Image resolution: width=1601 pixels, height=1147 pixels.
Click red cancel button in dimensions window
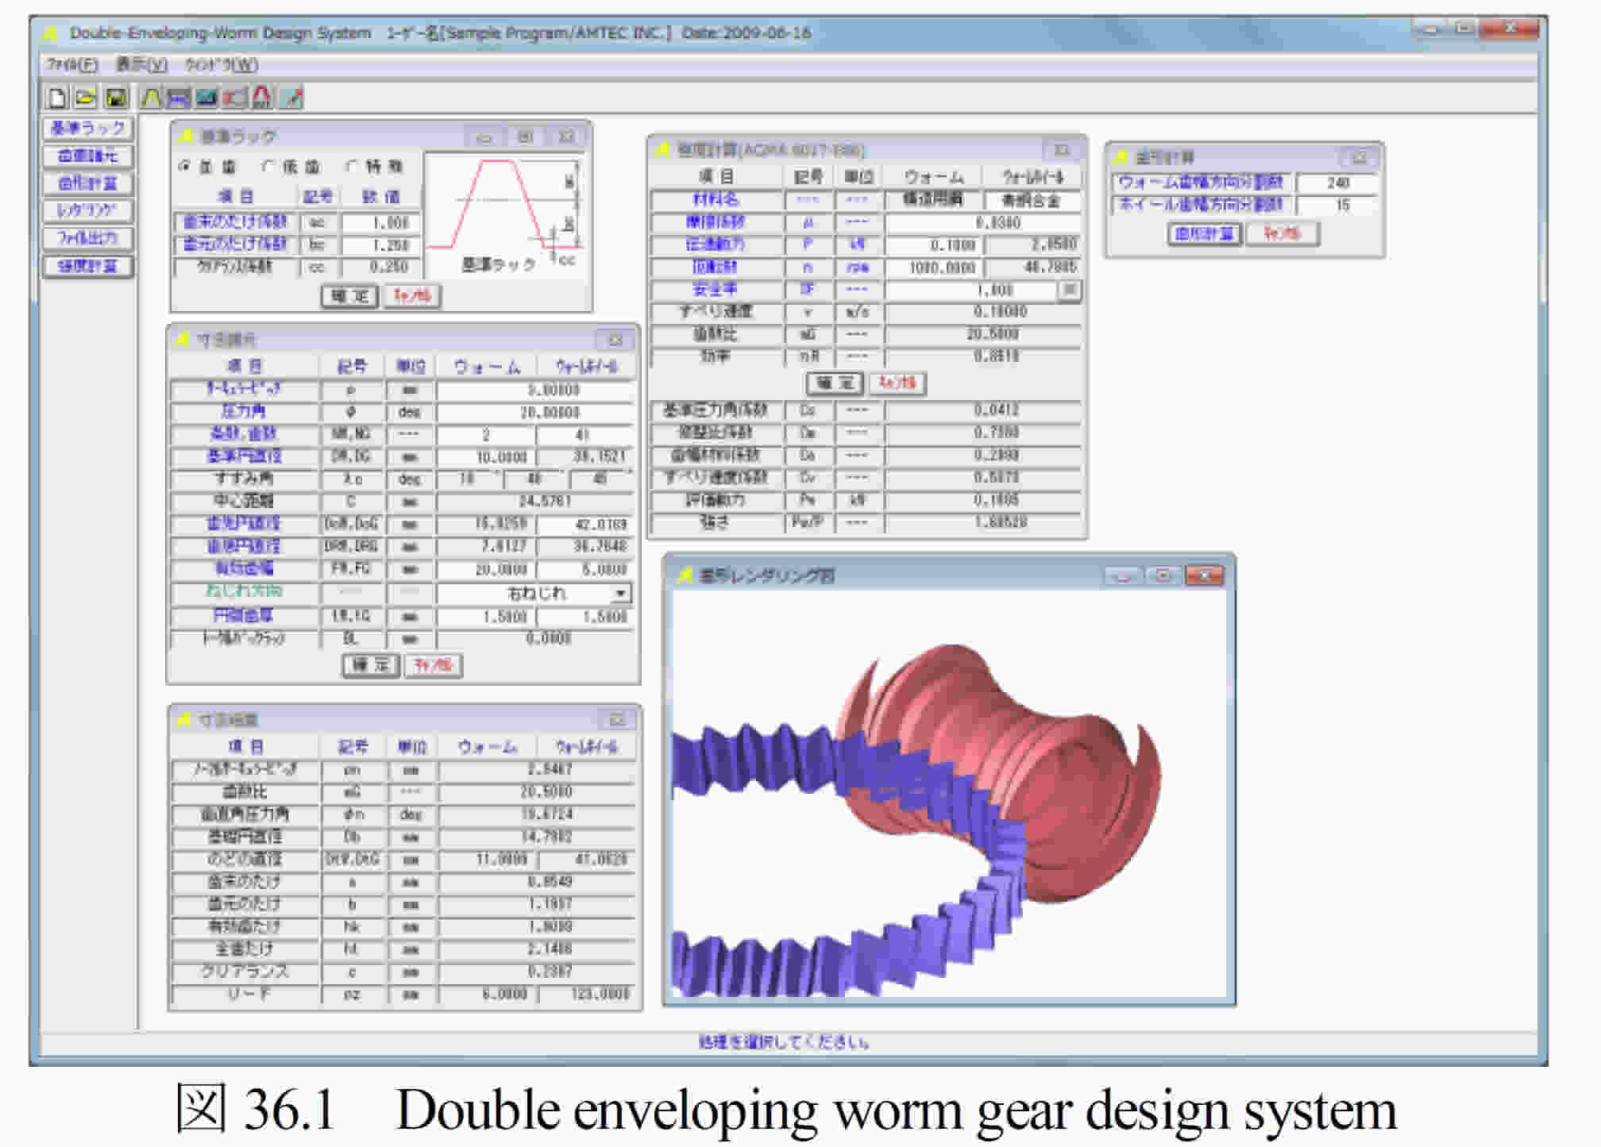tap(434, 665)
